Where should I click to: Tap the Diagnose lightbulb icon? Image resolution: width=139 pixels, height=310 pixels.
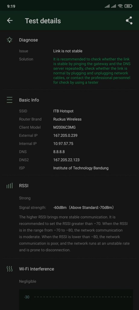click(x=10, y=40)
